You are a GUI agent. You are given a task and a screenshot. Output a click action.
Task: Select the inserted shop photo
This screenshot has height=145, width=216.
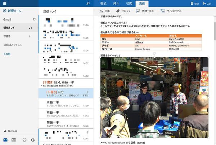(x=154, y=98)
